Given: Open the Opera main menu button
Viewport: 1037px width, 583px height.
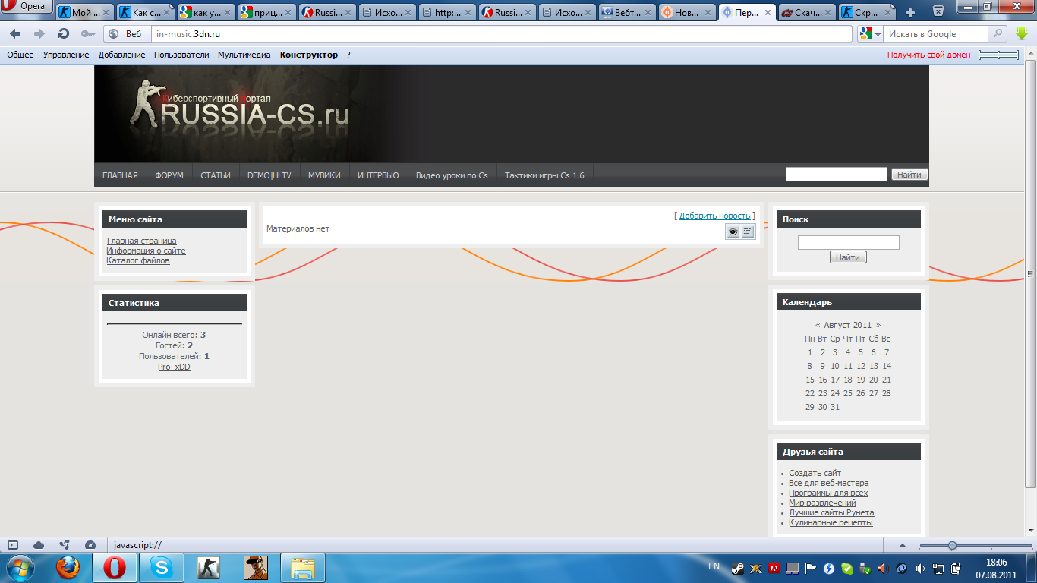Looking at the screenshot, I should (x=27, y=7).
